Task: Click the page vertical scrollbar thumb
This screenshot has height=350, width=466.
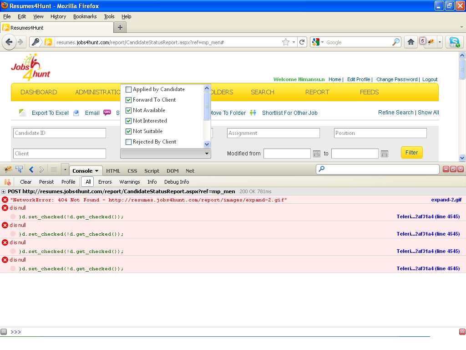Action: click(x=462, y=69)
